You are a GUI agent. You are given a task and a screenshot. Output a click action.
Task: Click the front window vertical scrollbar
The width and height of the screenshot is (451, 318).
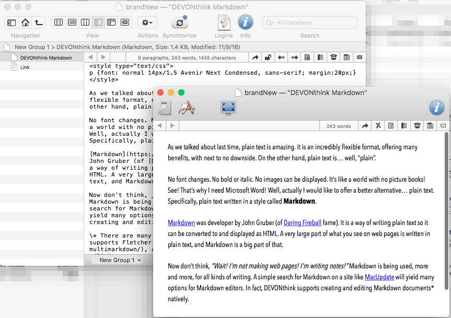(447, 211)
